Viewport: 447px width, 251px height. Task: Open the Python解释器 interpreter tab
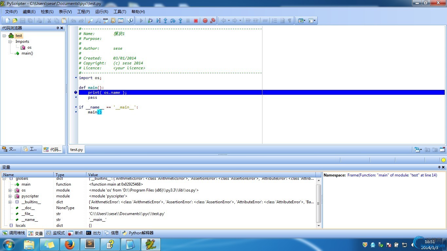138,233
